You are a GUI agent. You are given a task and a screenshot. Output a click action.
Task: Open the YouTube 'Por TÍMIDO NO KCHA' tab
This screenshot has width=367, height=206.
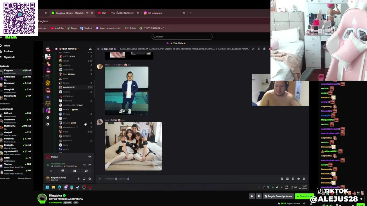pyautogui.click(x=118, y=13)
